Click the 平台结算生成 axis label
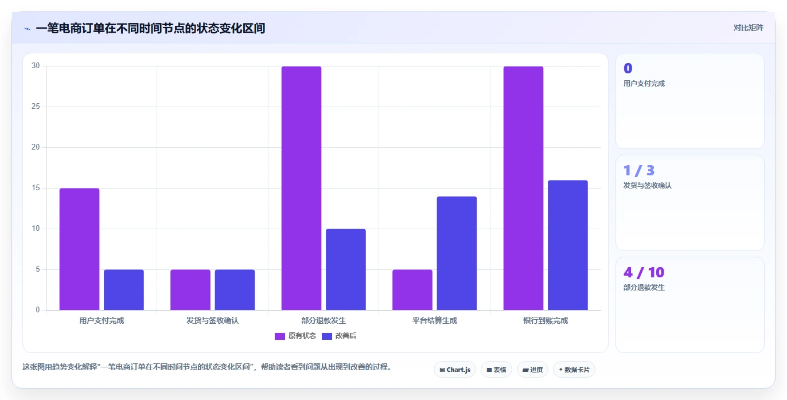This screenshot has width=787, height=400. click(435, 320)
